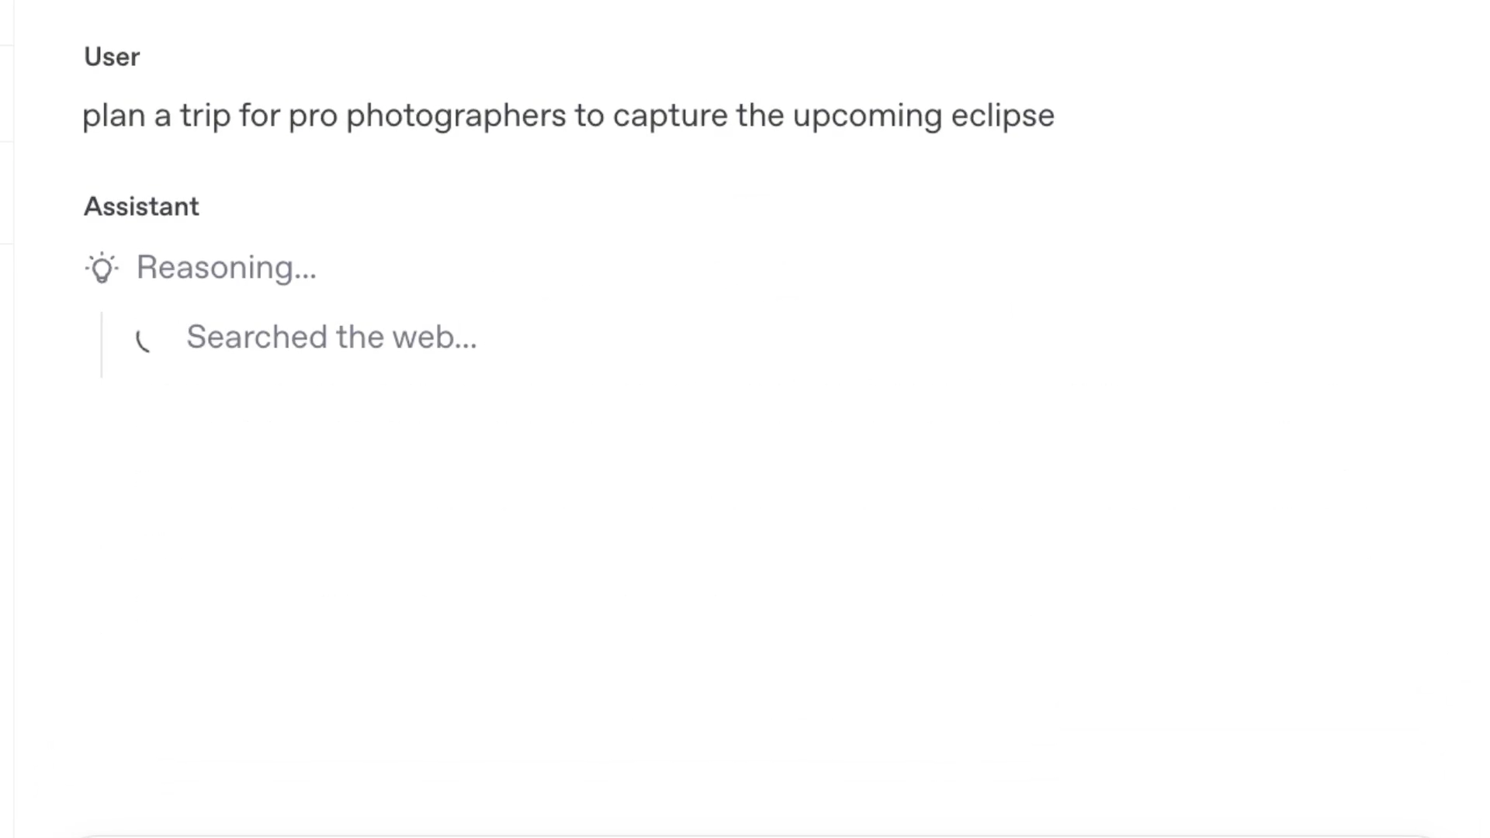Open the Searched the web... step
1490x838 pixels.
[331, 338]
